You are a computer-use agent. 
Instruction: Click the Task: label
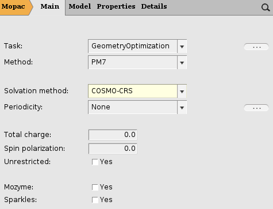13,46
